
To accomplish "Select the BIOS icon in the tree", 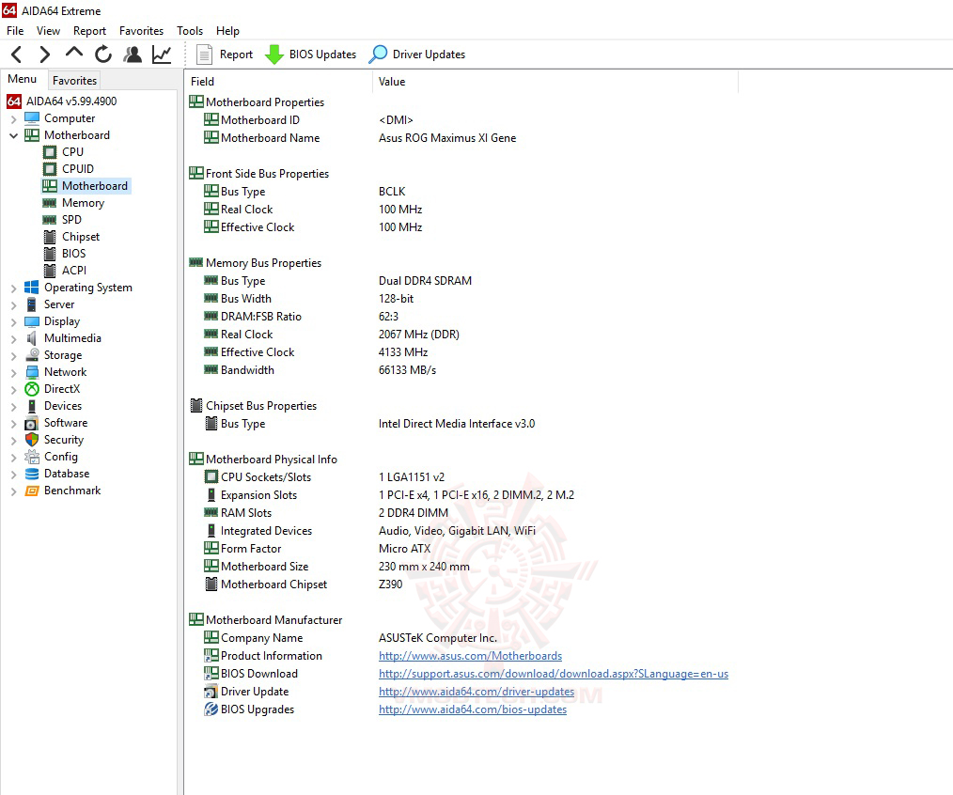I will click(x=50, y=254).
